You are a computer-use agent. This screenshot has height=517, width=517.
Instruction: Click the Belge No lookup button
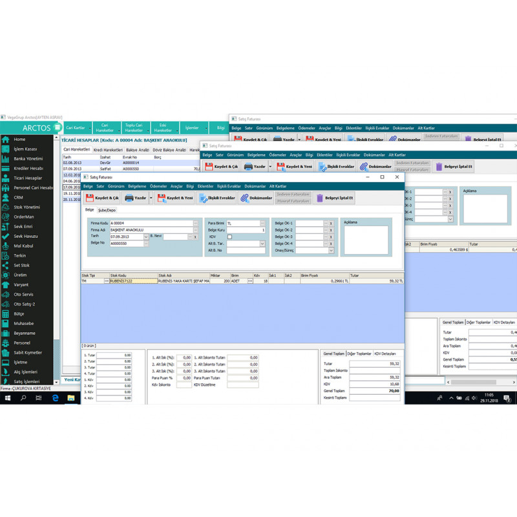coord(146,244)
